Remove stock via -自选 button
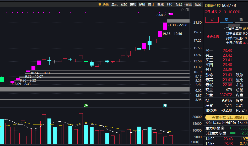This screenshot has width=248, height=146. coord(188,4)
